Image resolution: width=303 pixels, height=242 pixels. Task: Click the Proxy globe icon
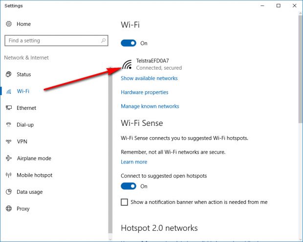click(x=8, y=209)
